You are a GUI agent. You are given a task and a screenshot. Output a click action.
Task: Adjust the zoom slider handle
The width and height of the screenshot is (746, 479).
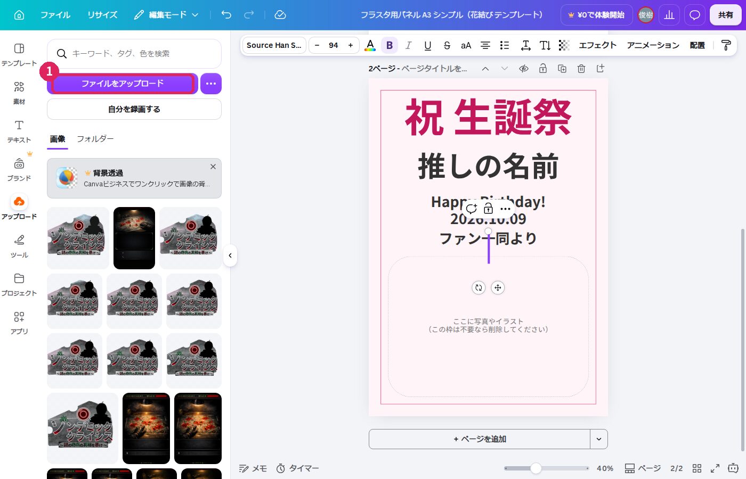[536, 468]
